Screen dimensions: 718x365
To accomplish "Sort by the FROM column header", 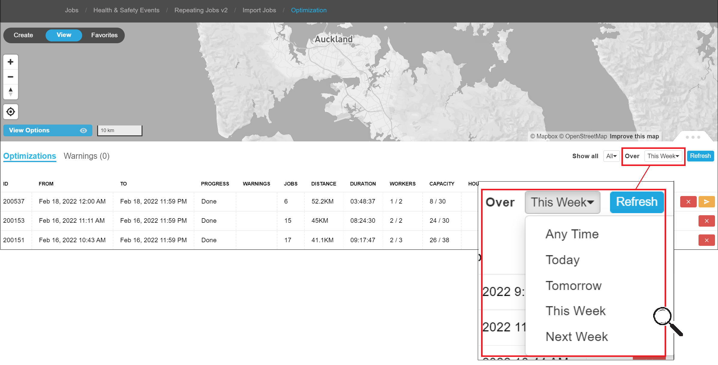I will click(46, 184).
